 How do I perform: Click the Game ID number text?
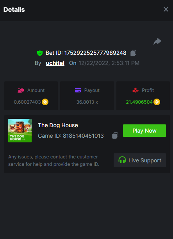coord(83,136)
